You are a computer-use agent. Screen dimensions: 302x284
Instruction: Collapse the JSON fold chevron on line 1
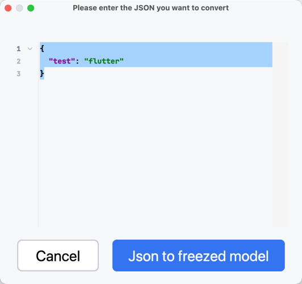pos(30,49)
